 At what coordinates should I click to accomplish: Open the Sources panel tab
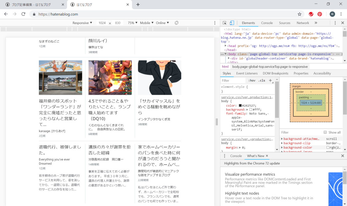285,23
